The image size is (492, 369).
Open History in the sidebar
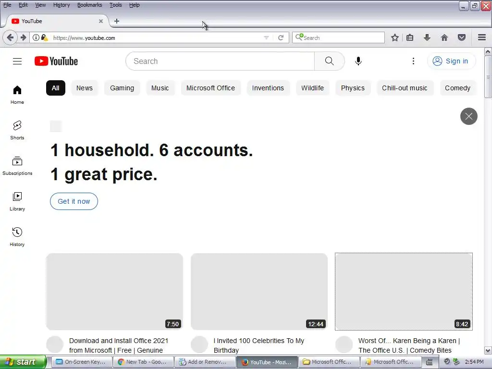pyautogui.click(x=17, y=237)
